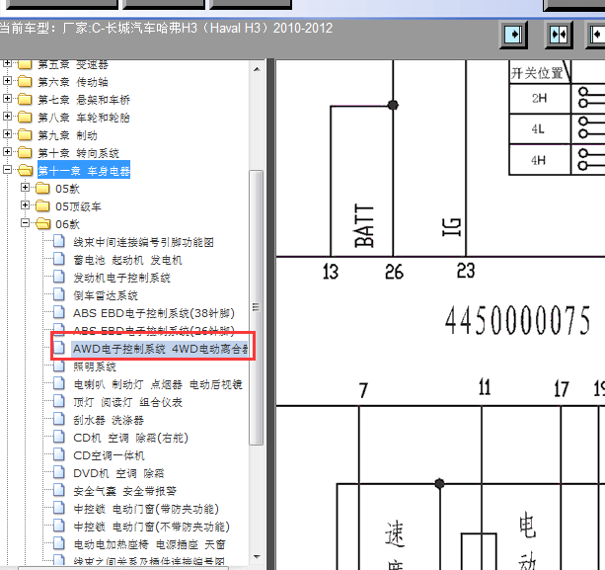Image resolution: width=605 pixels, height=570 pixels.
Task: Collapse the 第十一章 车身电器 node
Action: coord(7,169)
